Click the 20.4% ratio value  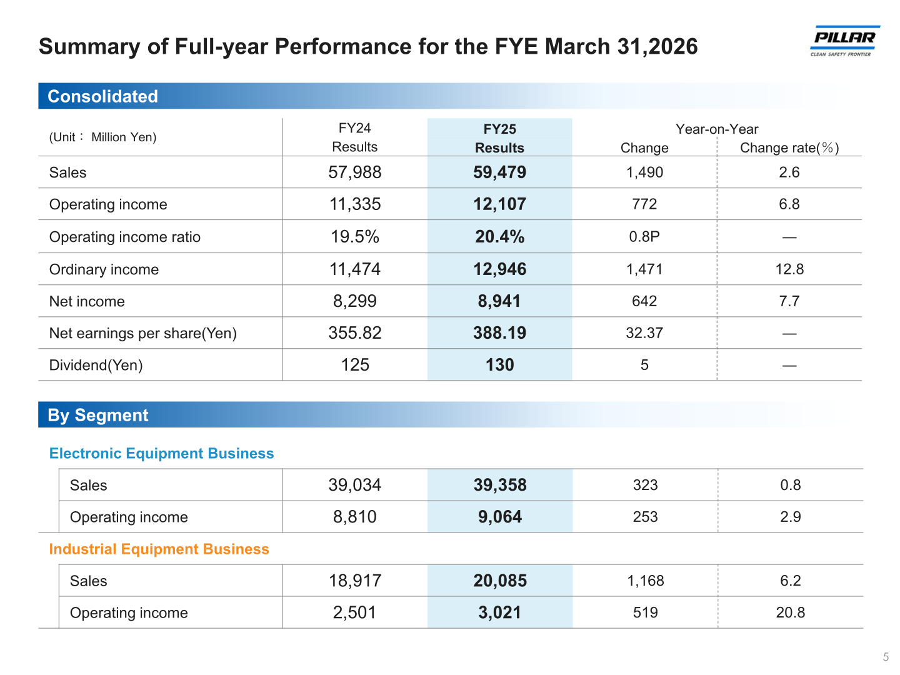[x=500, y=237]
